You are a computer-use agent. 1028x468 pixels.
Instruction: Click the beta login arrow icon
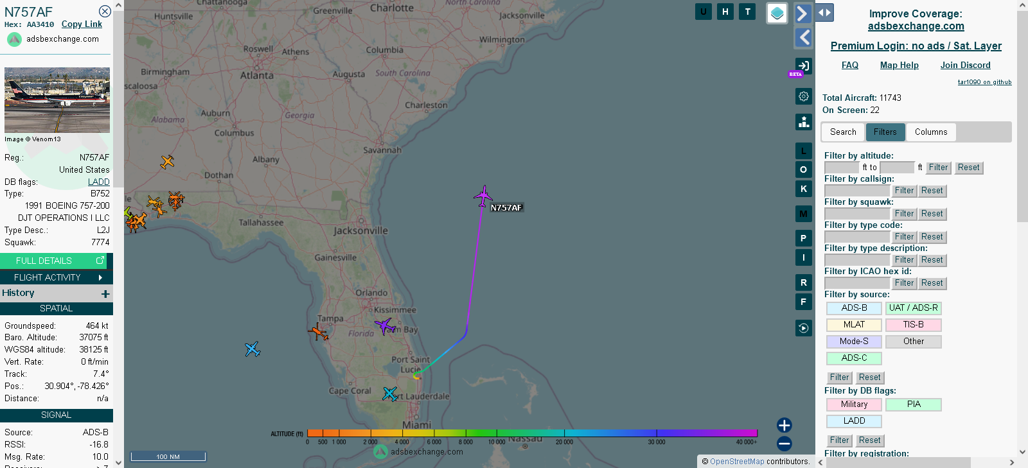point(803,65)
